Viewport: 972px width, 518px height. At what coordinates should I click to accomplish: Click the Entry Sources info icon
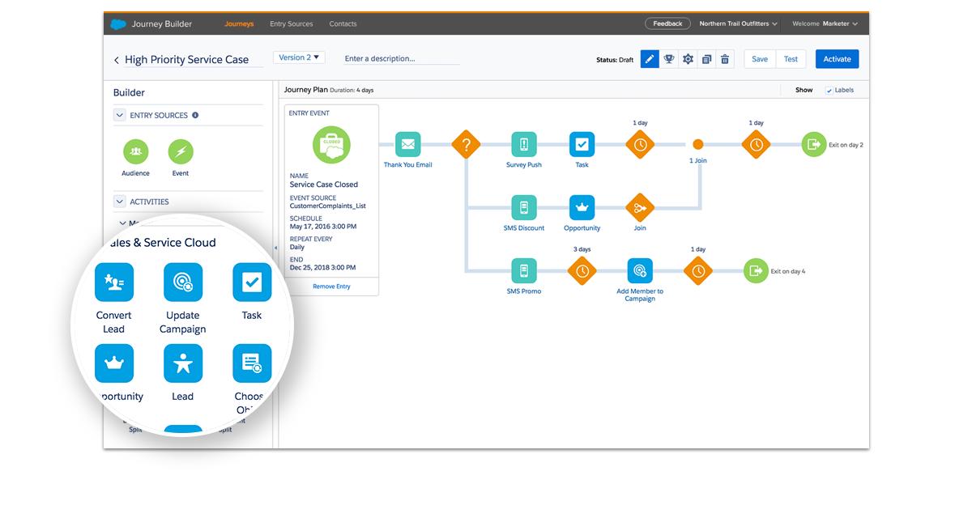pos(195,115)
